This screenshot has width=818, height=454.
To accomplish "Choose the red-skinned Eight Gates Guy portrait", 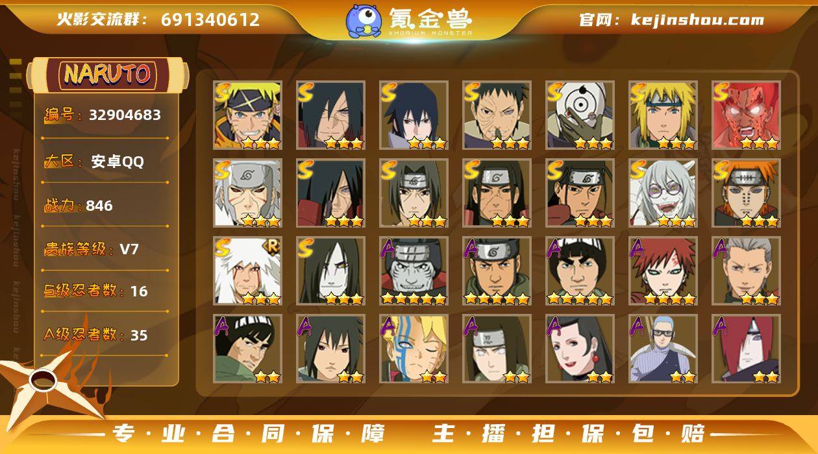I will coord(746,115).
